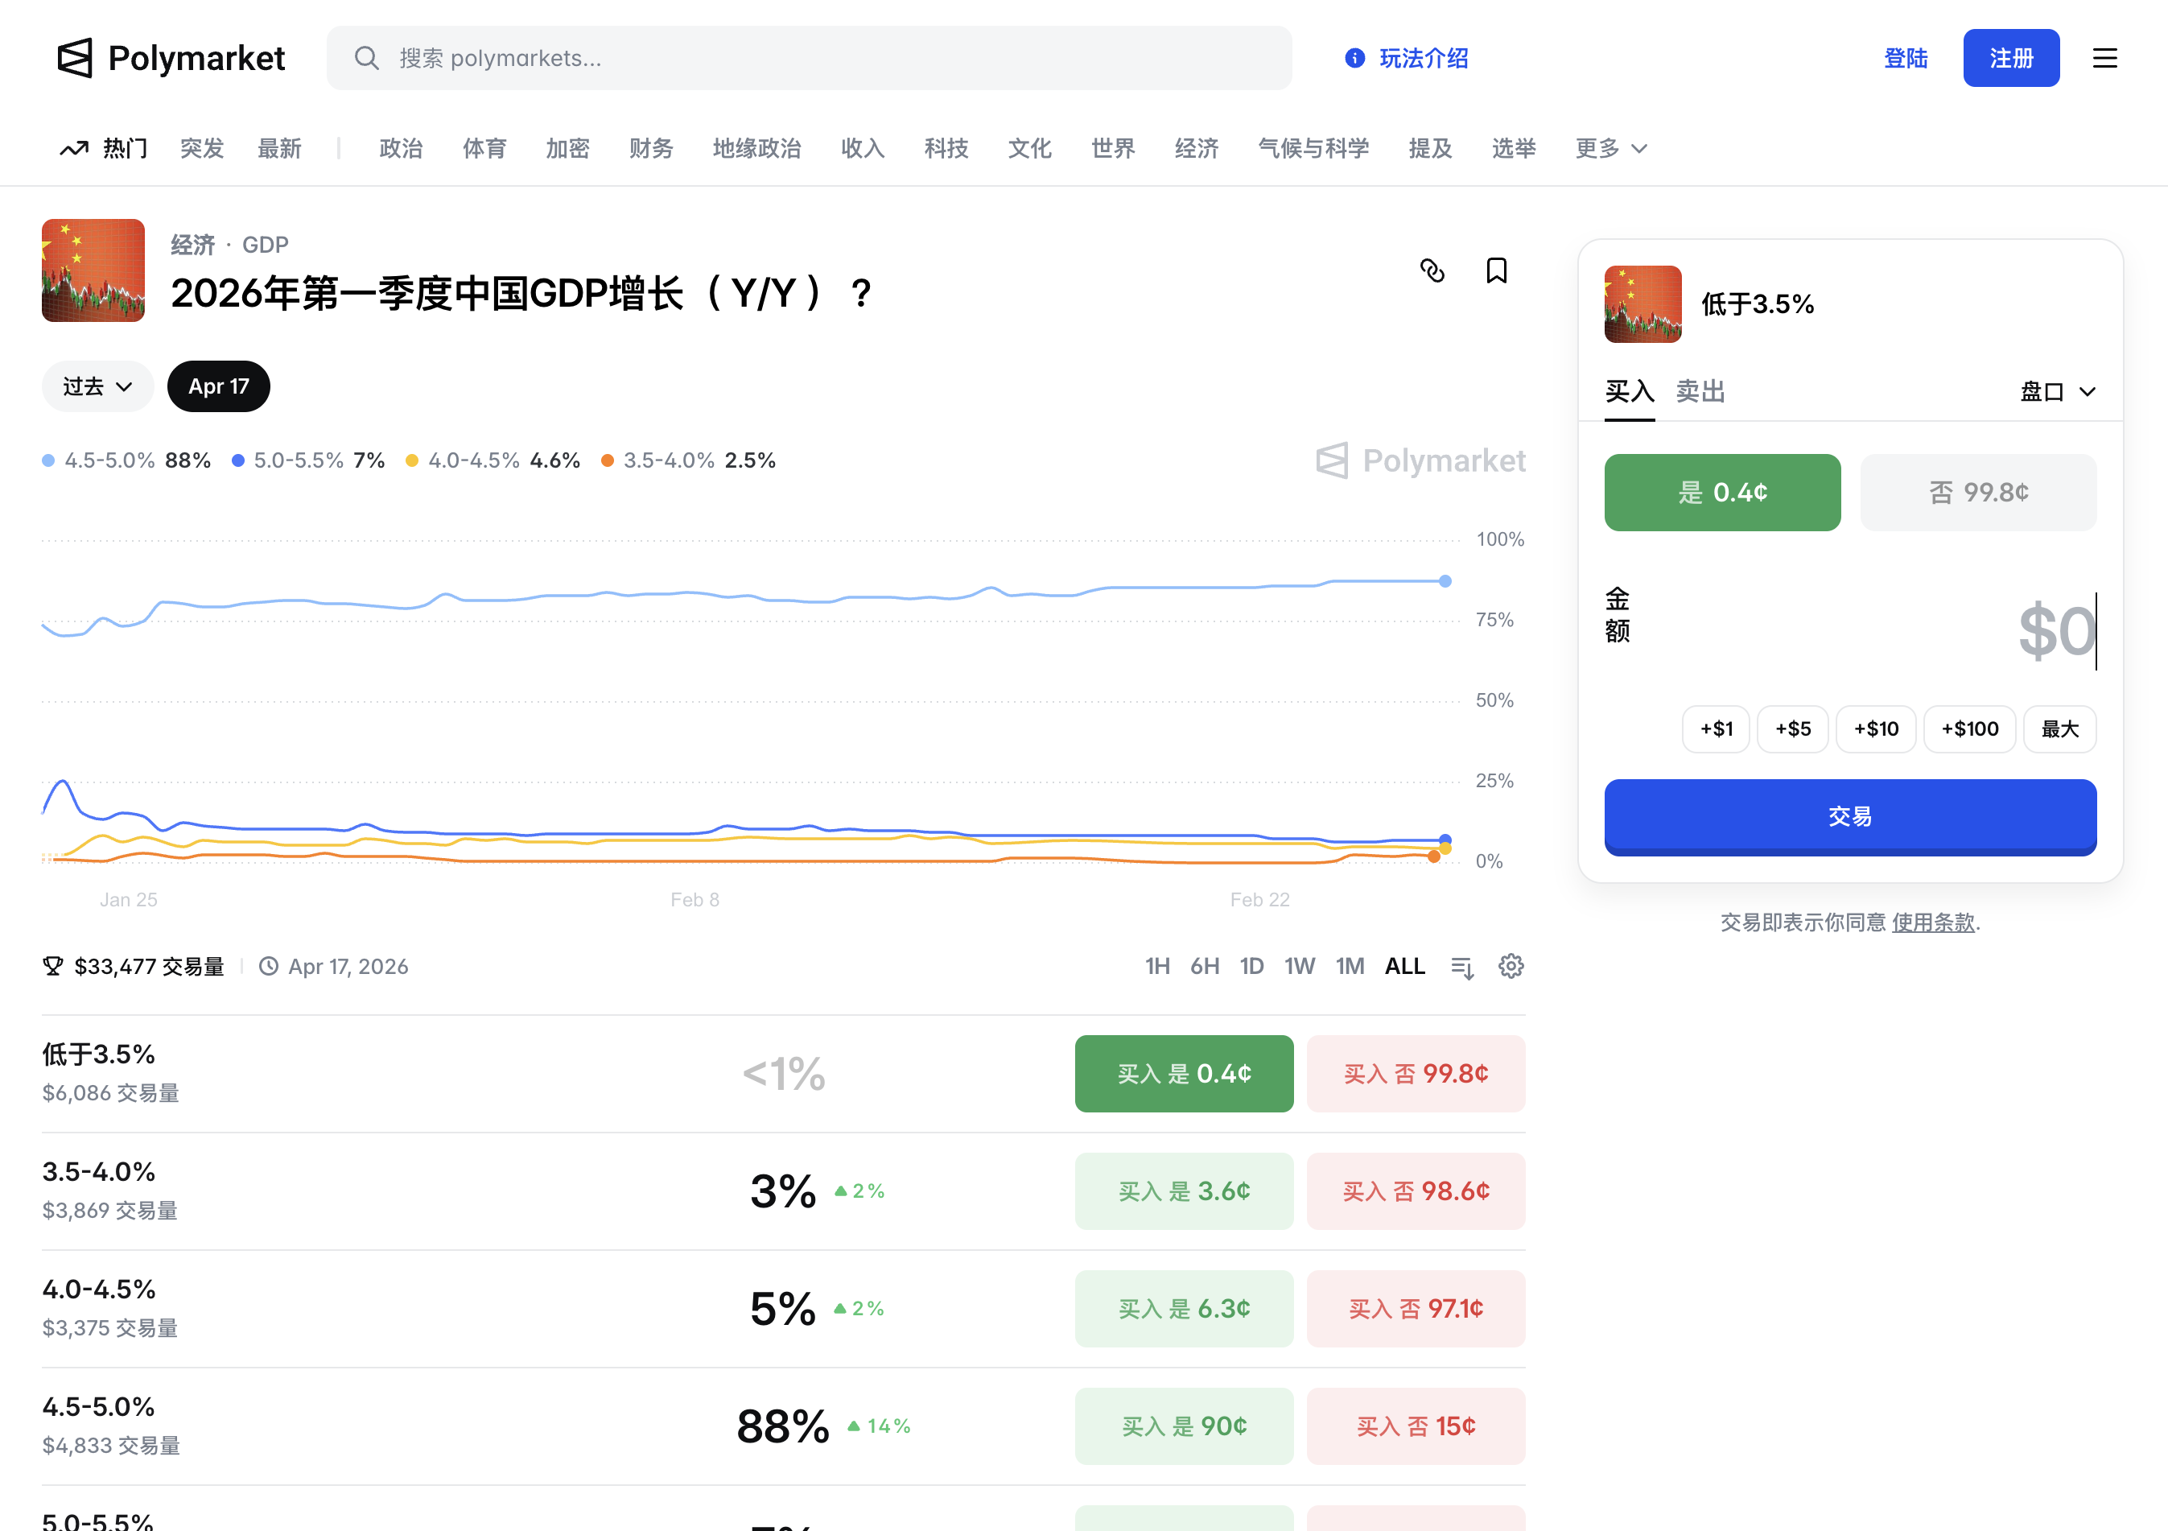The height and width of the screenshot is (1531, 2168).
Task: Click the trending arrow 热门 icon
Action: (x=75, y=148)
